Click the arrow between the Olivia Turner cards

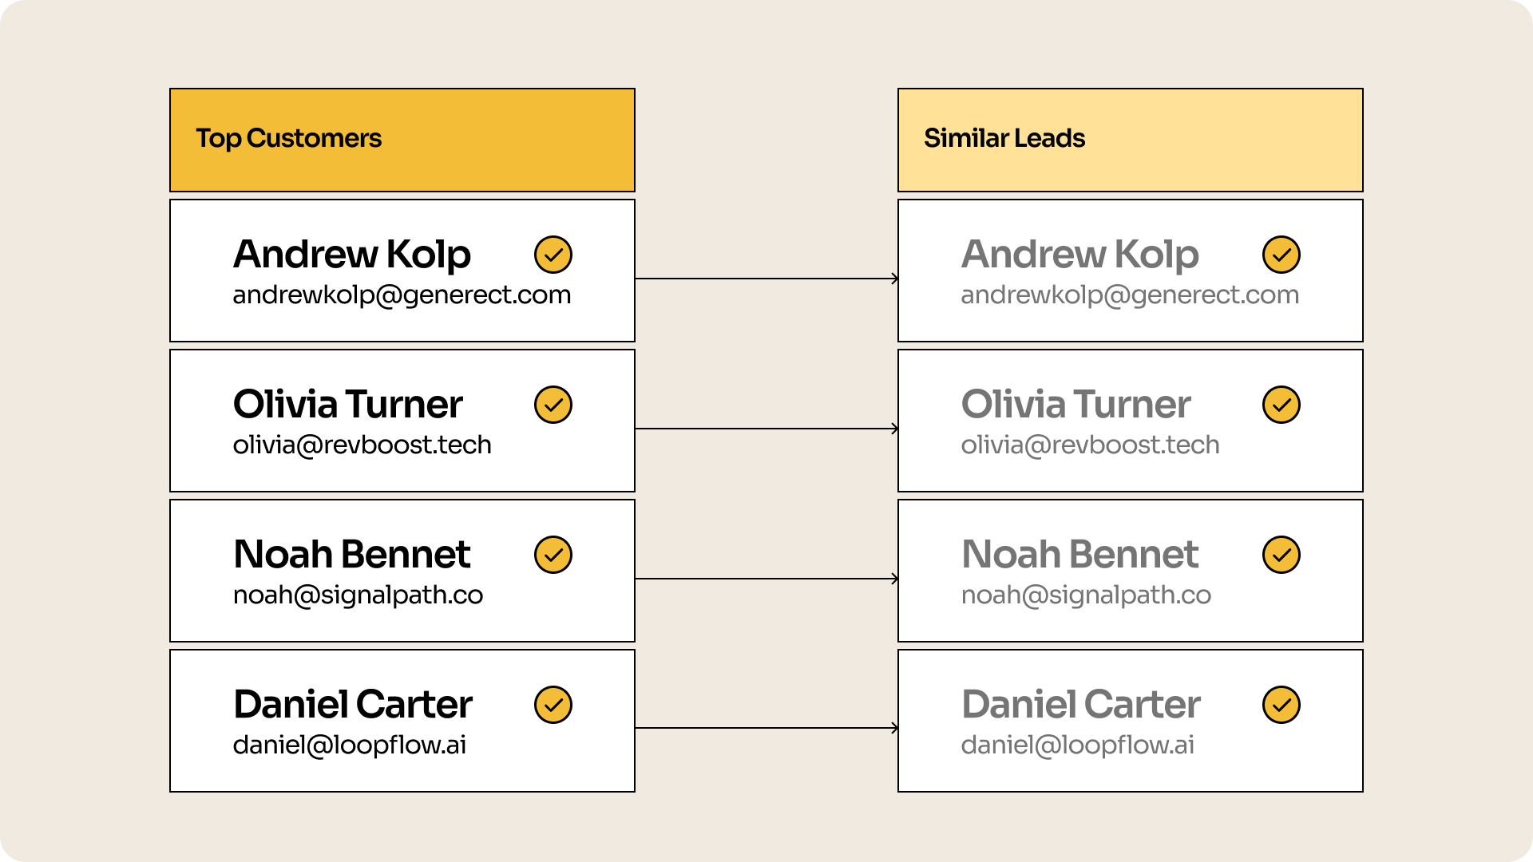766,429
